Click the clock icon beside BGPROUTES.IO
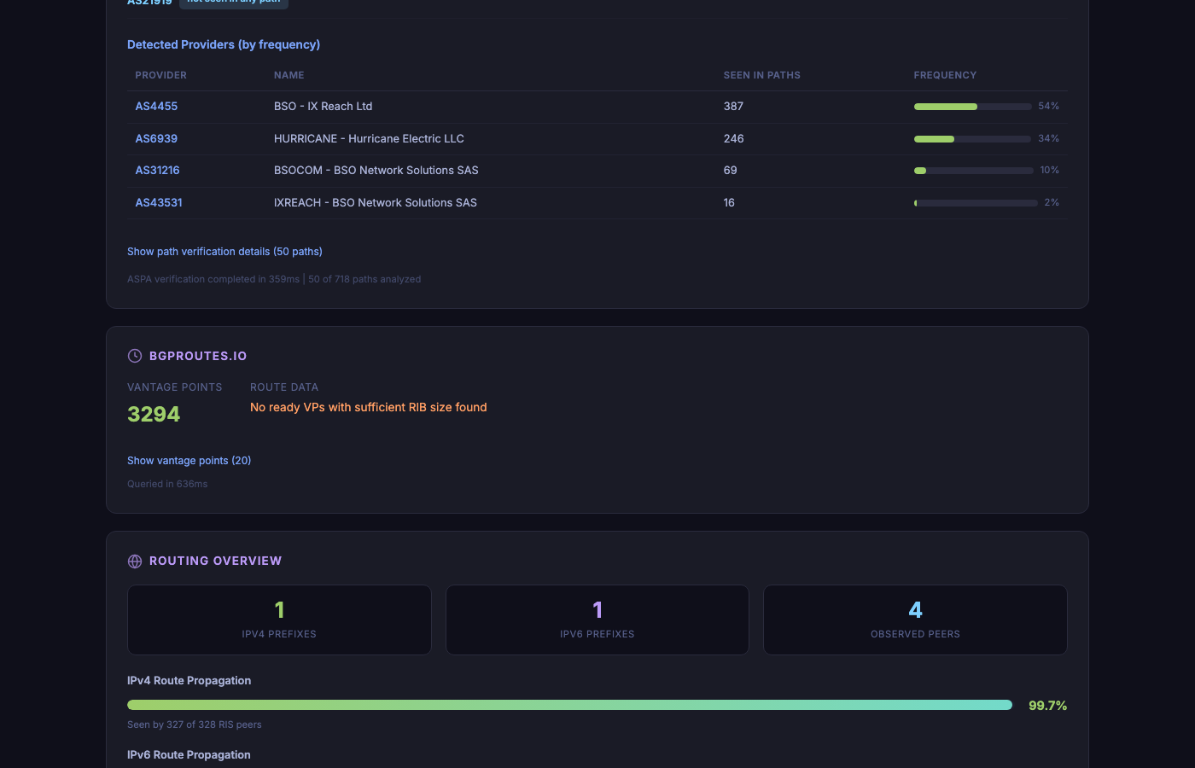The height and width of the screenshot is (768, 1195). click(x=135, y=356)
